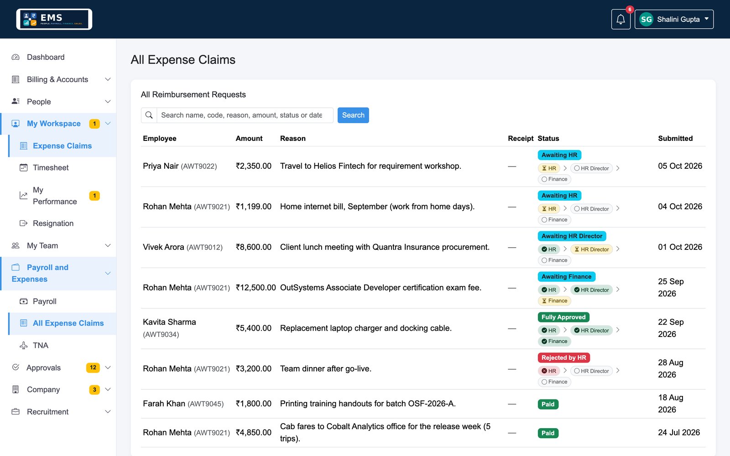Click the Payroll cash icon
This screenshot has height=456, width=730.
click(24, 301)
